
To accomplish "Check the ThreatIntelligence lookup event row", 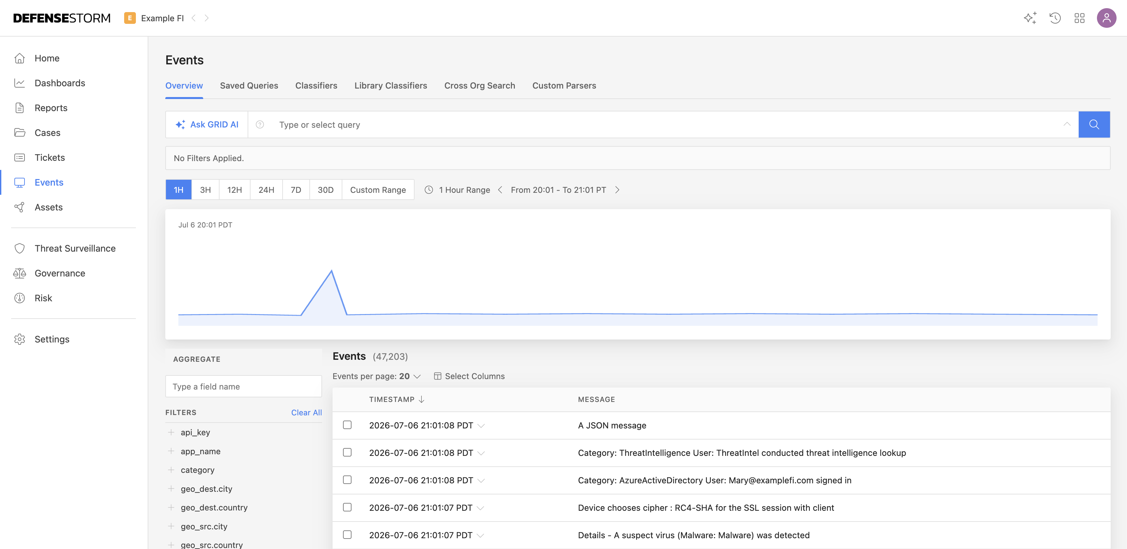I will click(x=347, y=452).
